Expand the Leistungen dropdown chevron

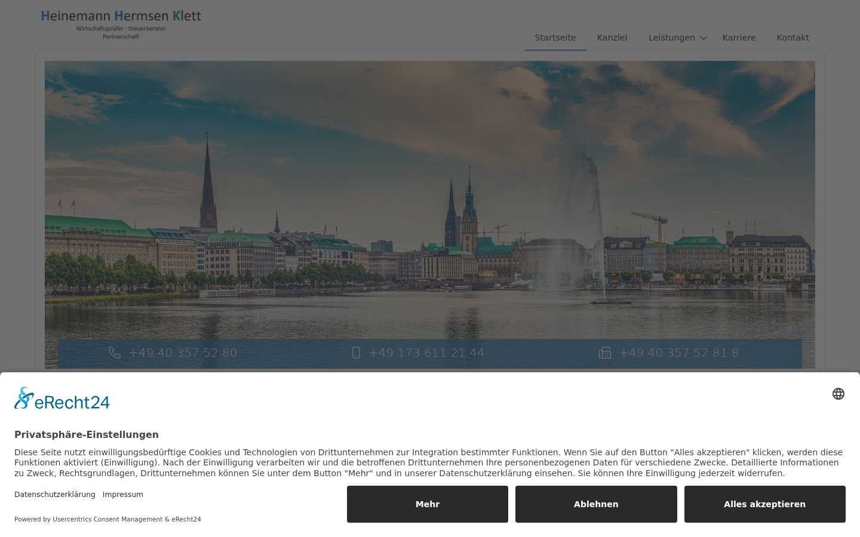704,38
